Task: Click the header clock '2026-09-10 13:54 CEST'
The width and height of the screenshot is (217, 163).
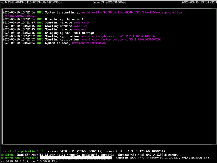Action: pyautogui.click(x=199, y=2)
